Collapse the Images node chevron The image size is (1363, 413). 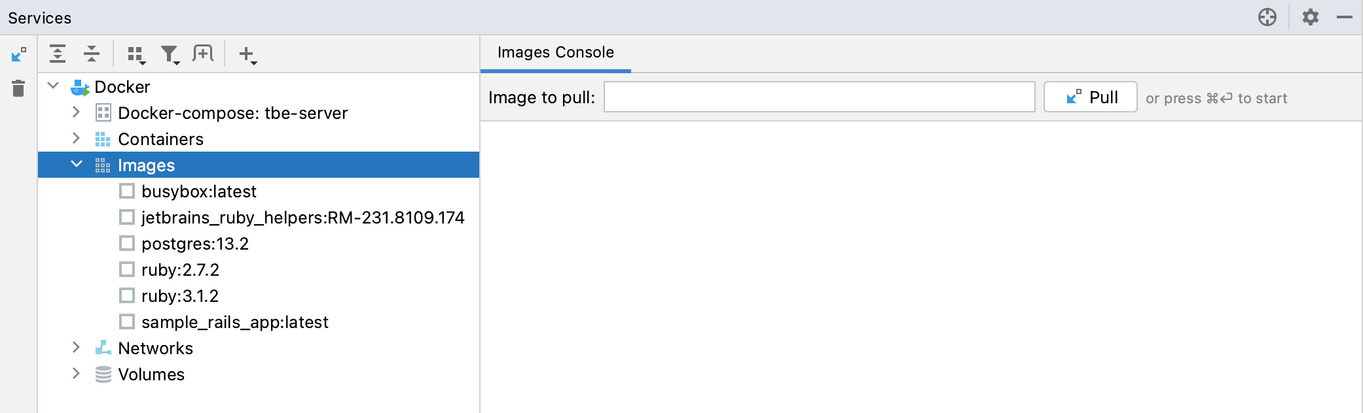(77, 165)
